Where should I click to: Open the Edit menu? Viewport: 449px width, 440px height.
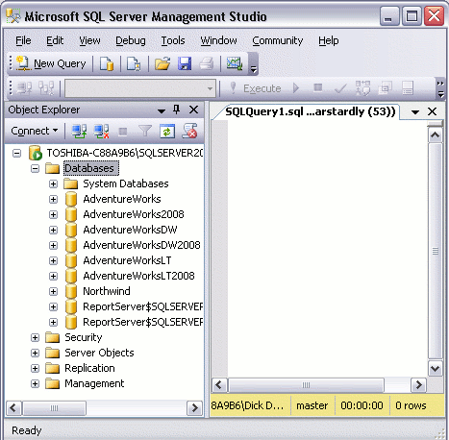coord(55,40)
